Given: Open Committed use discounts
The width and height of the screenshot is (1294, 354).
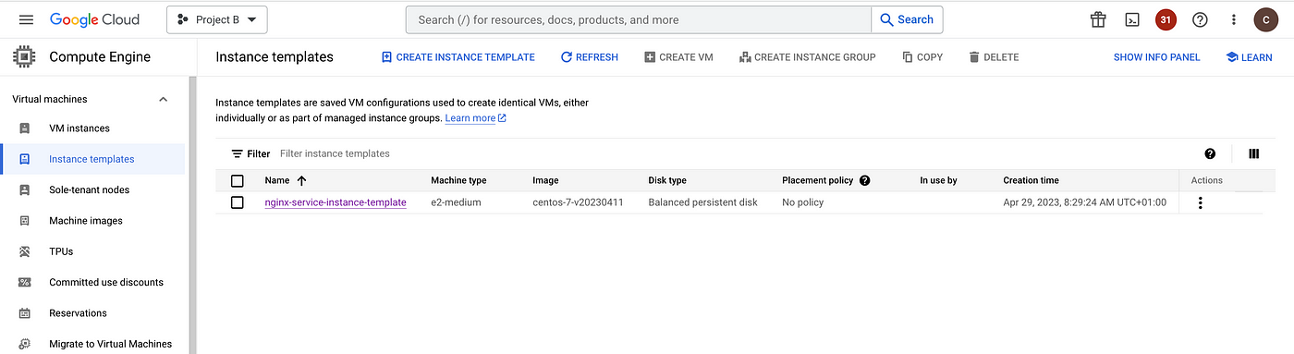Looking at the screenshot, I should tap(106, 282).
